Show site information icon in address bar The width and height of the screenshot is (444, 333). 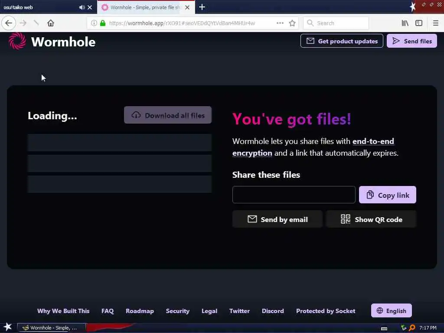click(94, 23)
